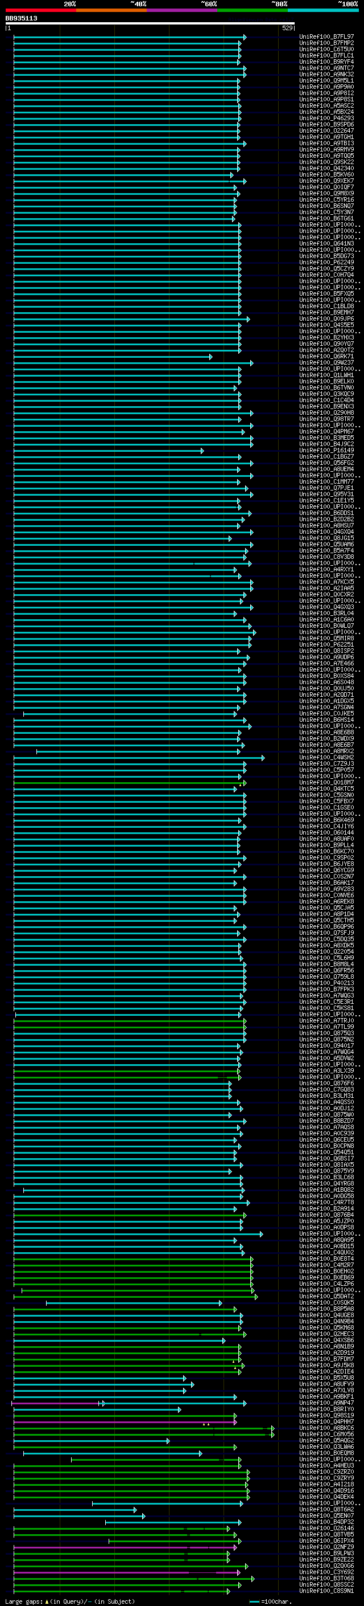Select the UniRef100_Q9W237 label
Viewport: 364px width, 1606px height.
click(x=326, y=363)
